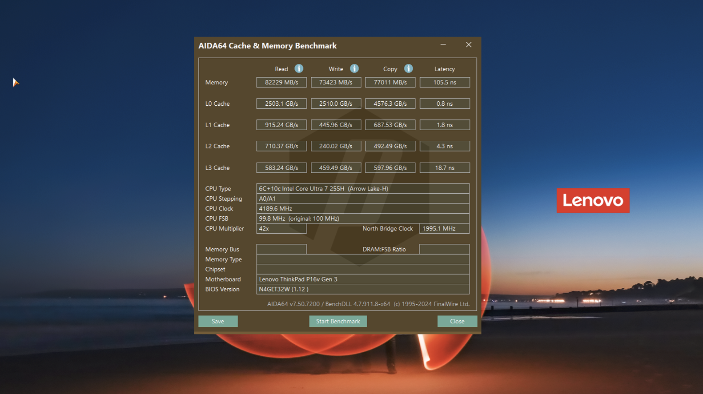Click the BIOS Version field
Screen dimensions: 703x394
[362, 289]
